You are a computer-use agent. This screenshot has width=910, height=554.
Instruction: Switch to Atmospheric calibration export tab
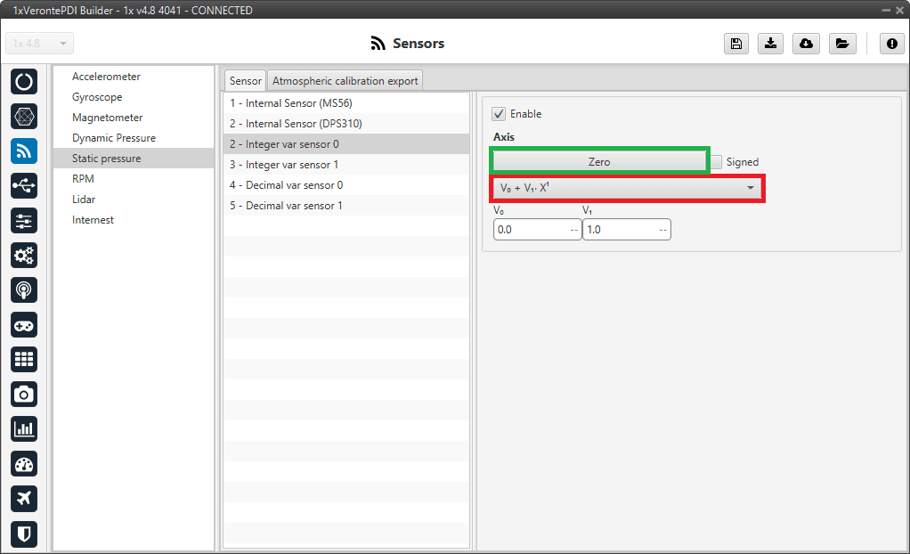(x=345, y=81)
